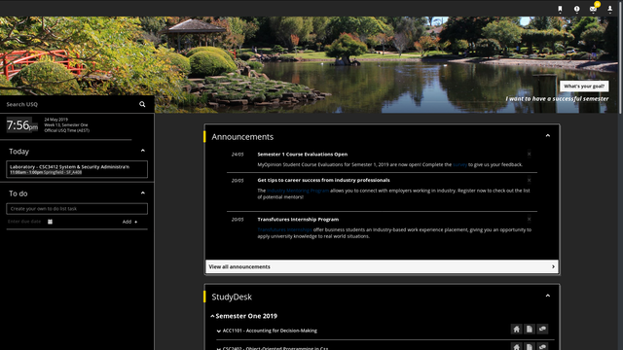Open today's CSC3412 Laboratory event

coord(77,169)
